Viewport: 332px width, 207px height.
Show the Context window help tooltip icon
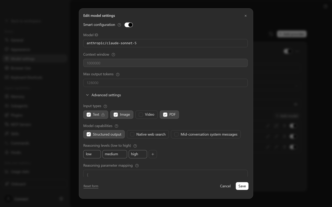(x=113, y=55)
